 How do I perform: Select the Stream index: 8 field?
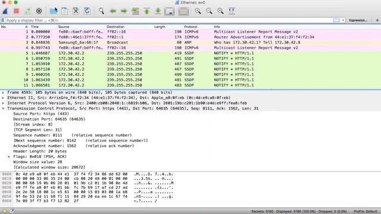(33, 124)
